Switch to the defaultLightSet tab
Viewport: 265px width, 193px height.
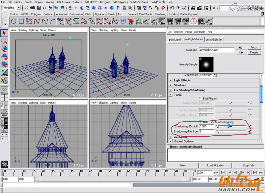pyautogui.click(x=214, y=39)
